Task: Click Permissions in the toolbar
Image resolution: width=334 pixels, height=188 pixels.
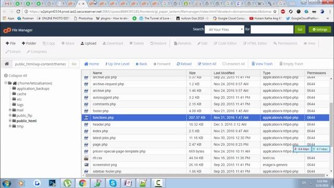Action: (285, 43)
